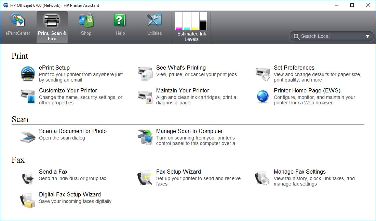Click the Set Preferences gear printer icon
The height and width of the screenshot is (221, 376).
click(x=263, y=74)
